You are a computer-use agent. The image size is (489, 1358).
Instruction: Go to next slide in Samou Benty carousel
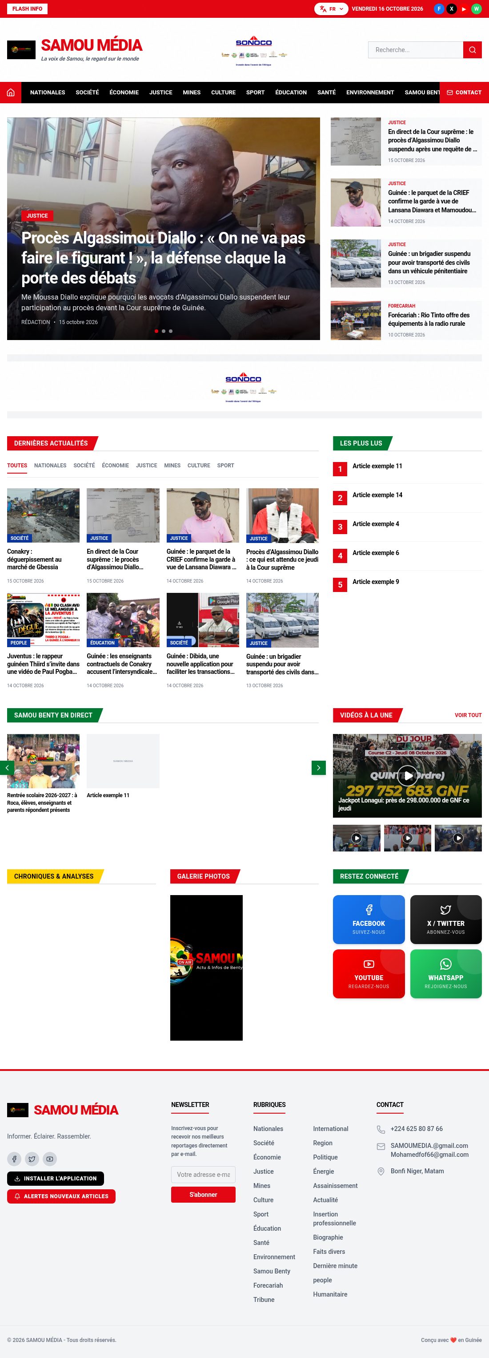[318, 767]
